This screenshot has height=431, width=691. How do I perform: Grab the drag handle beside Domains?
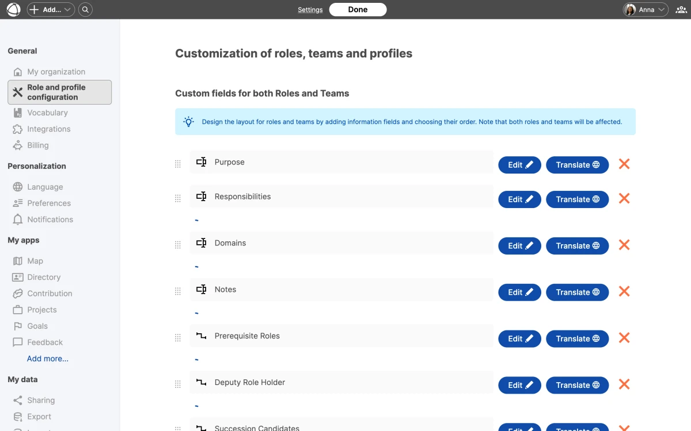click(x=178, y=244)
